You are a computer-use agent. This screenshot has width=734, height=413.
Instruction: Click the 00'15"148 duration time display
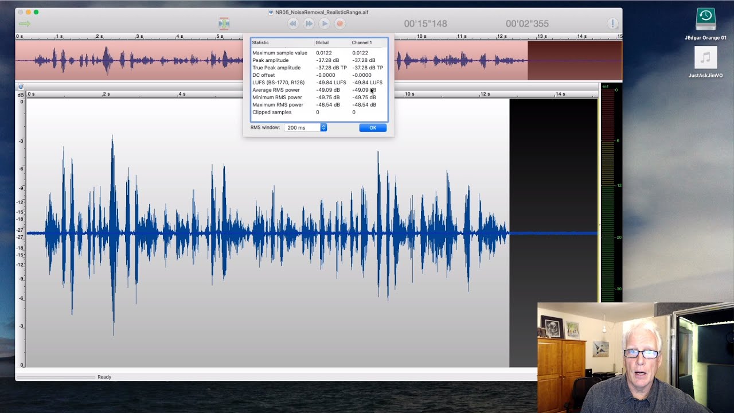click(425, 24)
